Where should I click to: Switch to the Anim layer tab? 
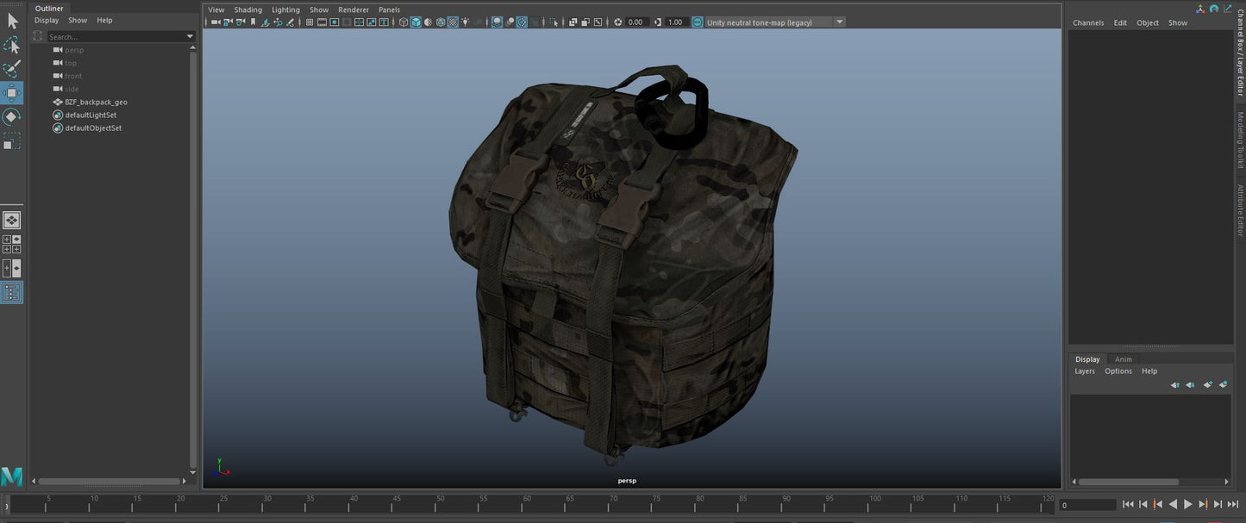click(1123, 359)
